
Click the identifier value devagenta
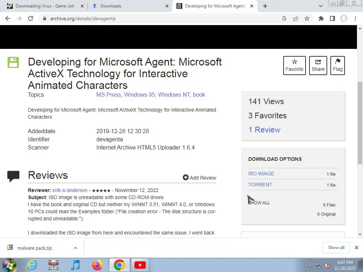pos(110,139)
